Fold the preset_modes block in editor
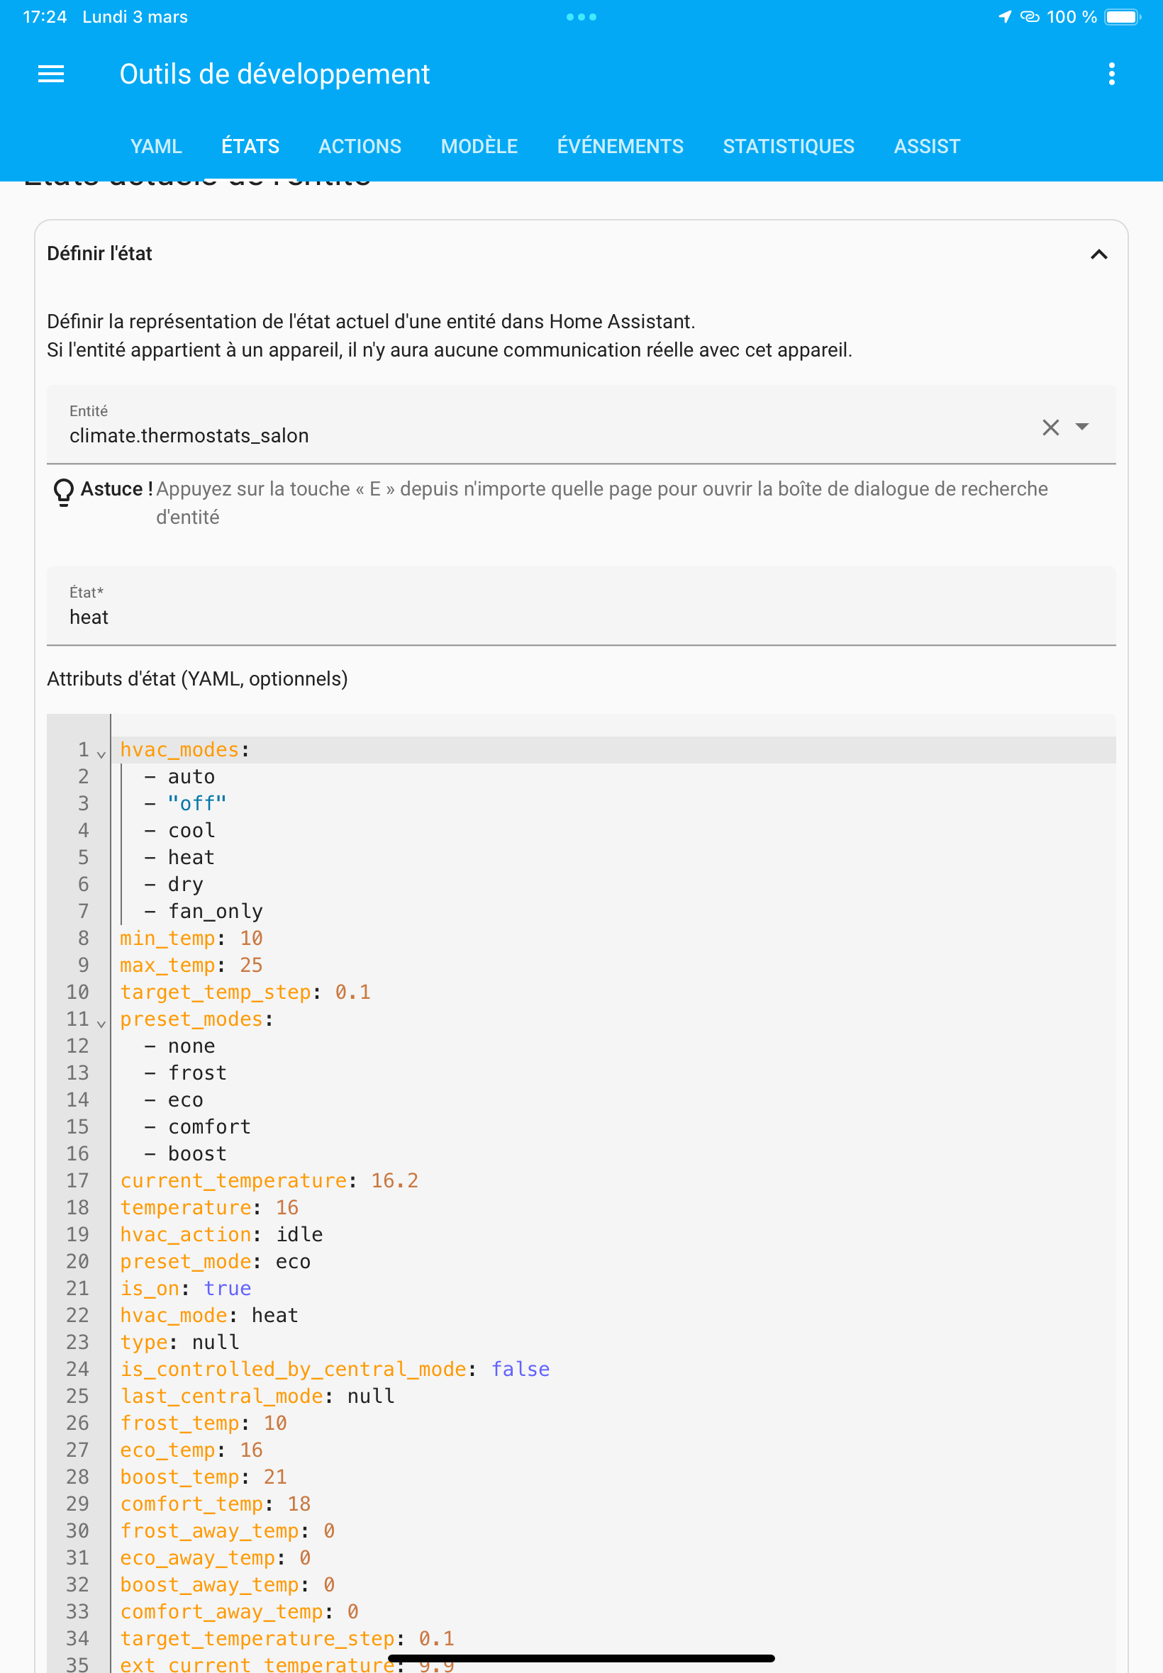 click(x=101, y=1024)
